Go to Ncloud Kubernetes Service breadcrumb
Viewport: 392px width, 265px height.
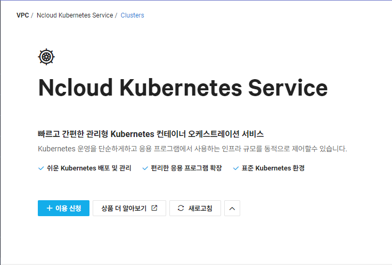(75, 15)
